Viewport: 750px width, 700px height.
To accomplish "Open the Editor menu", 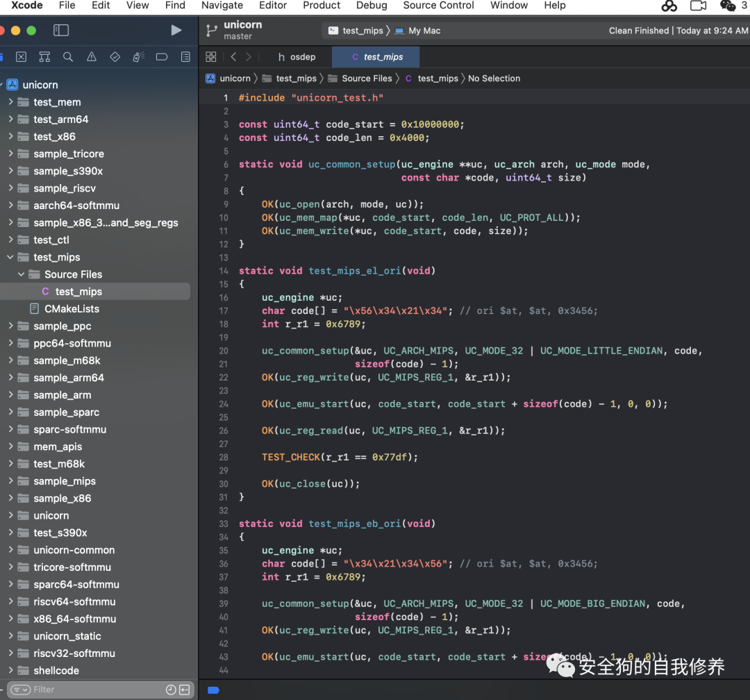I will click(273, 6).
